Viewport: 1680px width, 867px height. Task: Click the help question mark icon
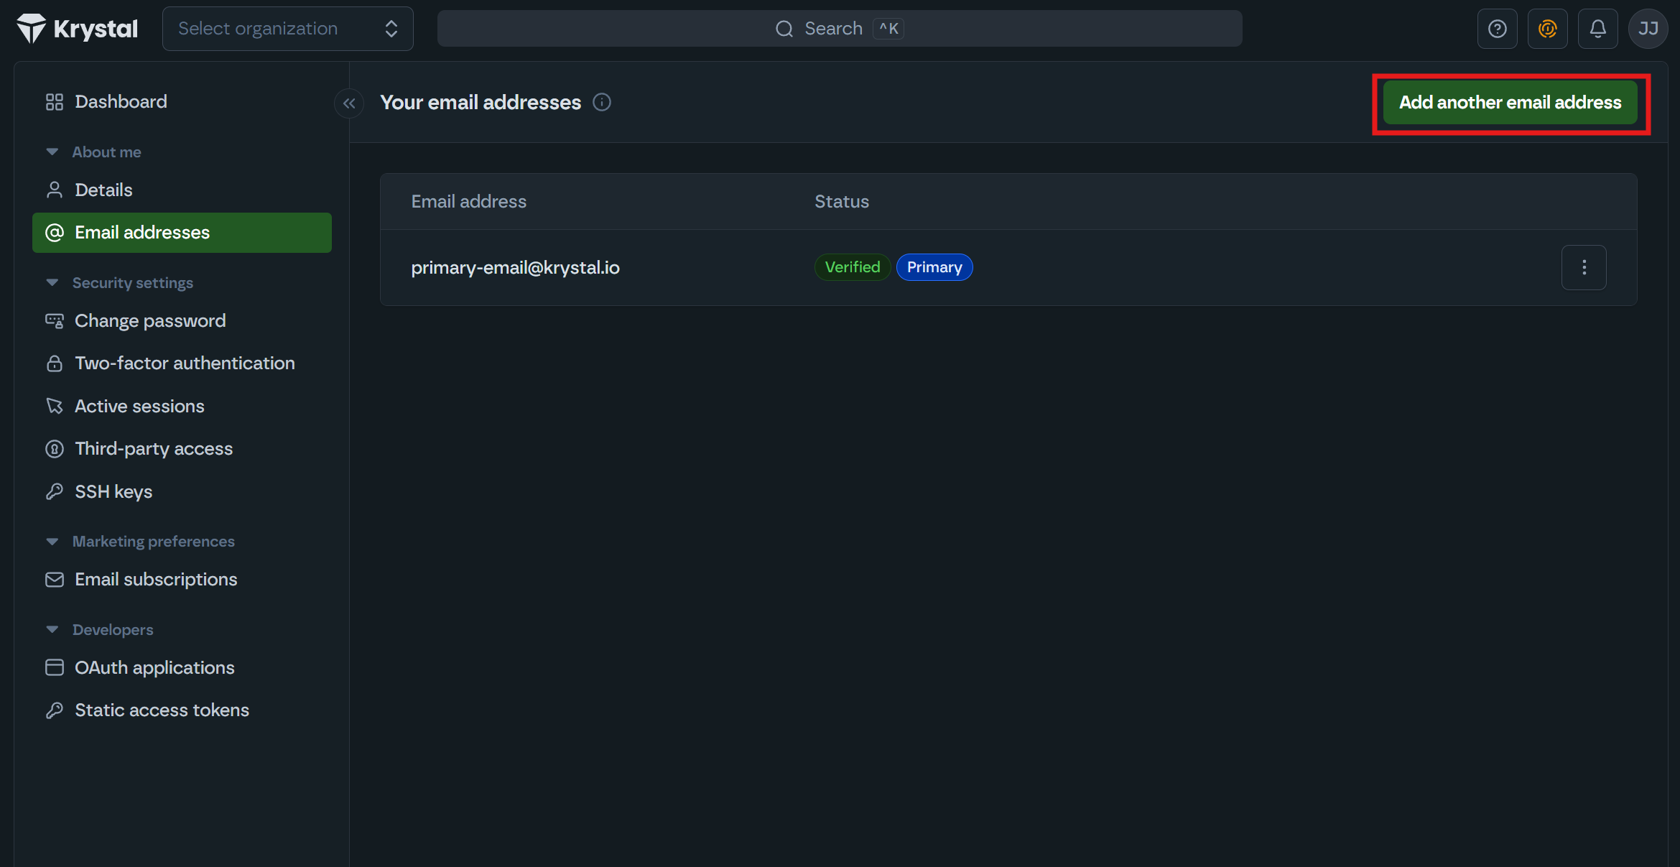coord(1497,29)
